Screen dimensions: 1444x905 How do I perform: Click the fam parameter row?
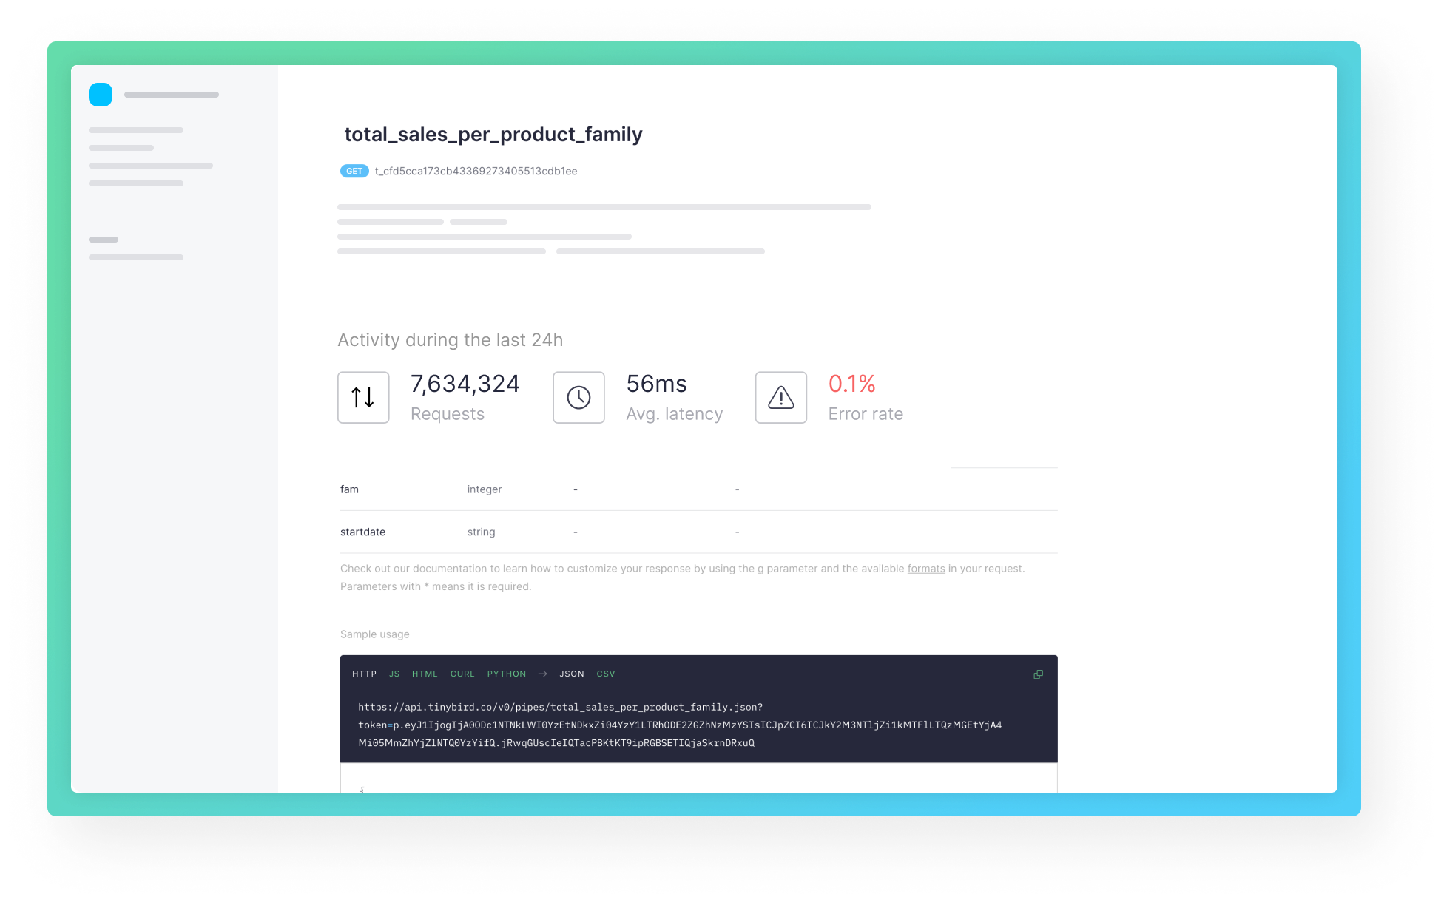tap(349, 489)
